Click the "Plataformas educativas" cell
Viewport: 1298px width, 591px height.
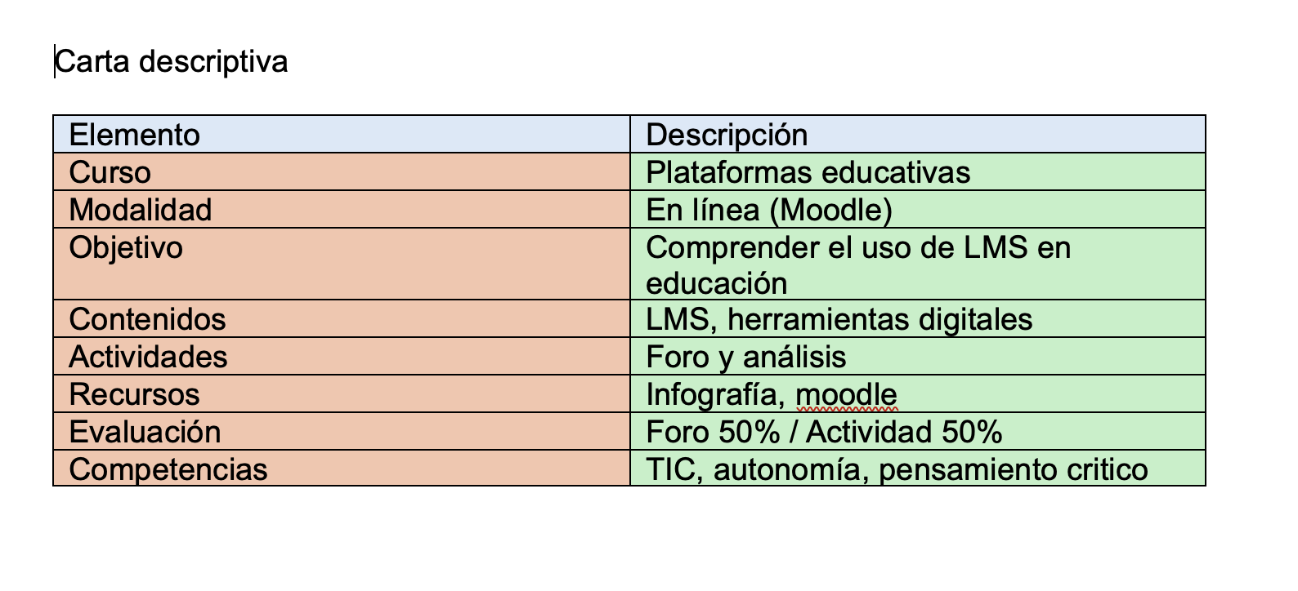click(808, 172)
